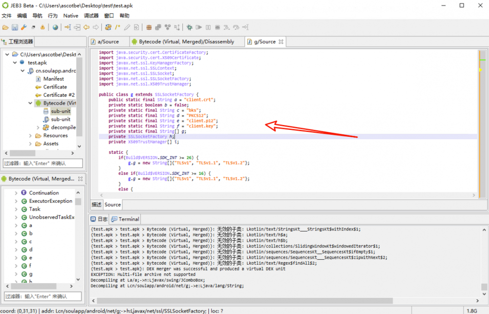Select Manifest in the project tree
The image size is (489, 314).
pos(53,79)
